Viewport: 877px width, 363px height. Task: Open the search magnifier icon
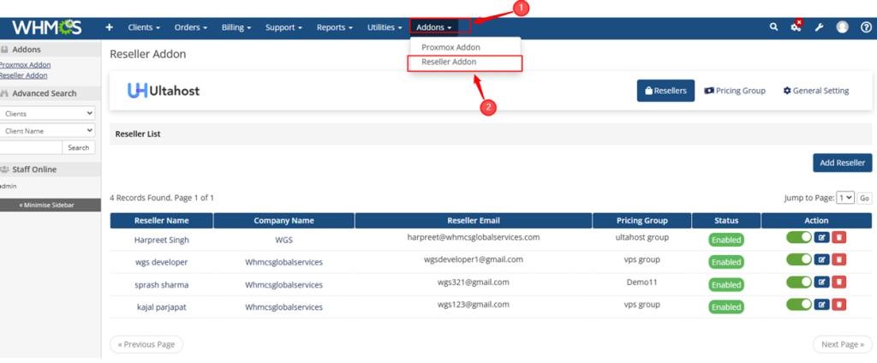[x=774, y=27]
